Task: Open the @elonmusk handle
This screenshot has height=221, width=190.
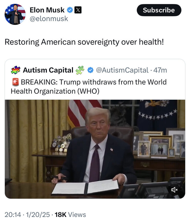Action: (49, 19)
